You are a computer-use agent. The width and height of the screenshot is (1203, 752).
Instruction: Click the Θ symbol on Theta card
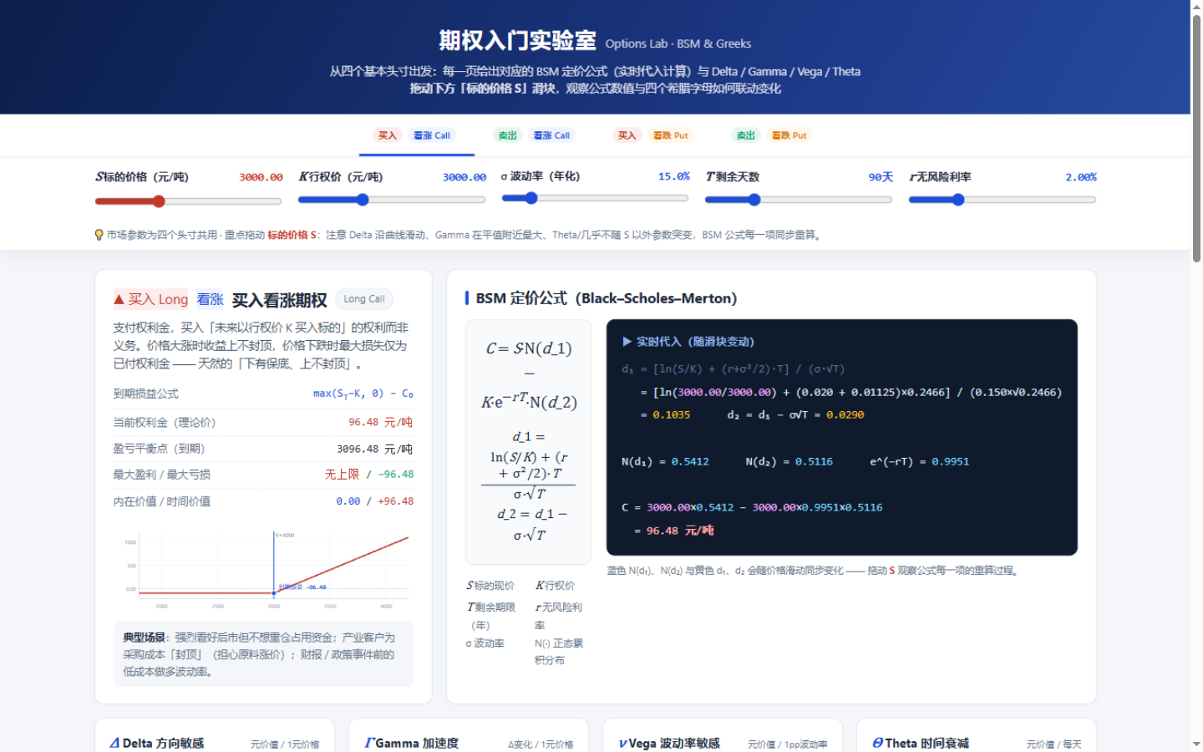point(877,743)
